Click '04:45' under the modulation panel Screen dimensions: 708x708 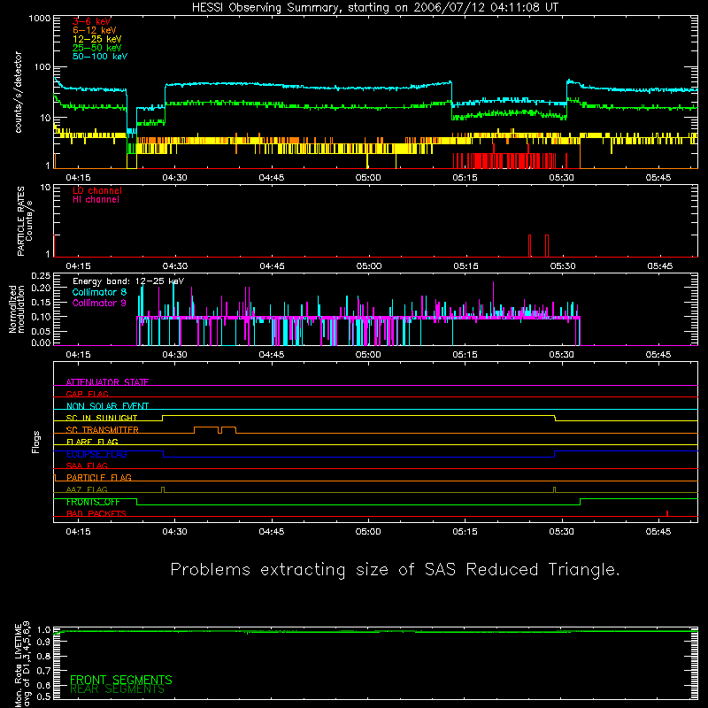pos(272,355)
